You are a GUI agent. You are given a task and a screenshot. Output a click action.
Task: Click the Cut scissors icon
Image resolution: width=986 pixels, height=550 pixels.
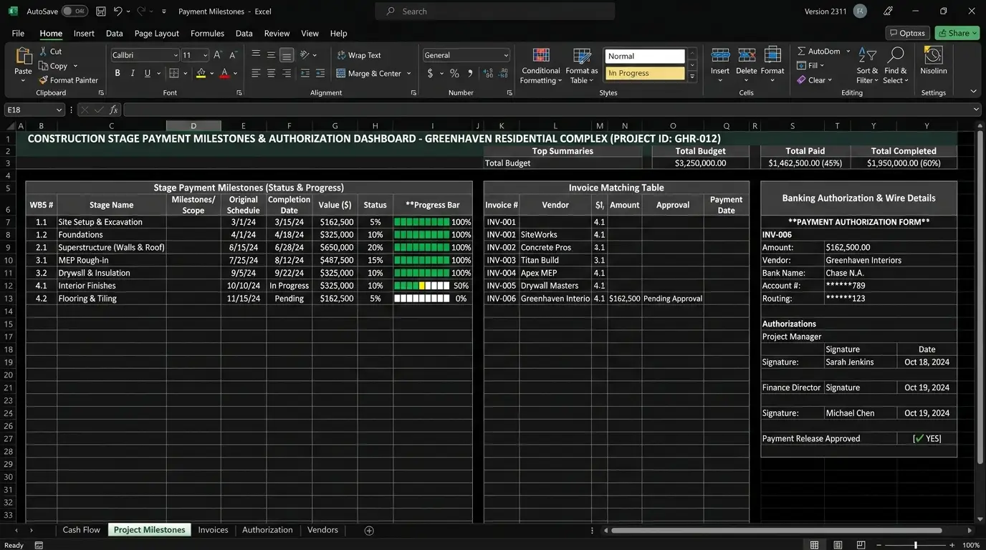point(43,52)
